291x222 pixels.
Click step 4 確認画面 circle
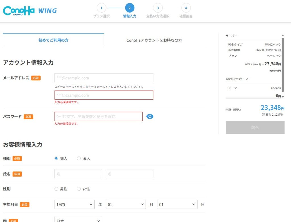tap(186, 8)
